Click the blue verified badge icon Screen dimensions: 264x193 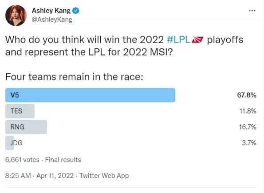pos(75,11)
